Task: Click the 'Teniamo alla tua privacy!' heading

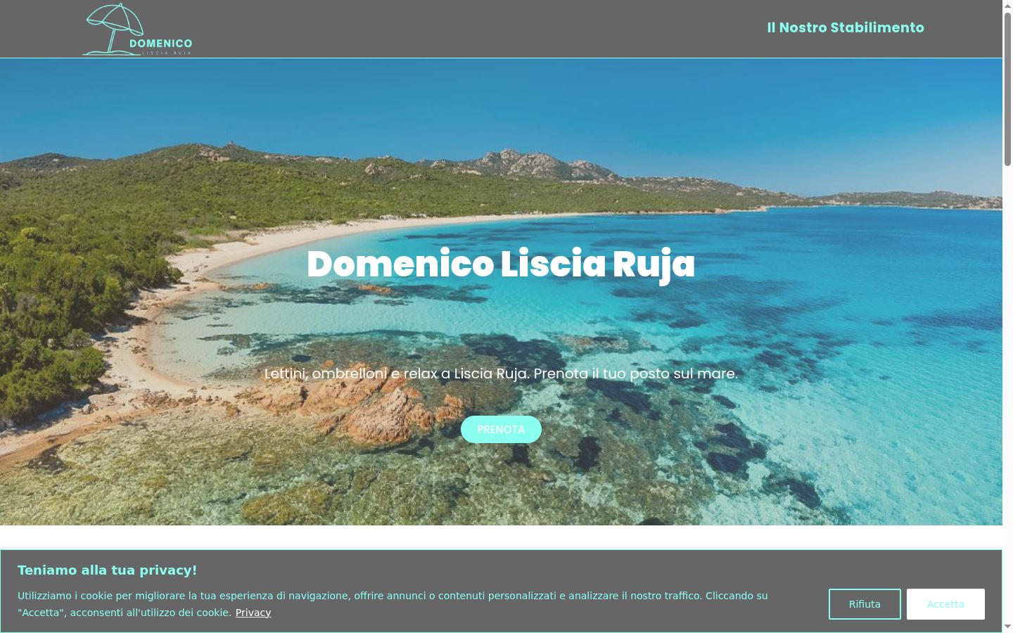Action: pos(108,570)
